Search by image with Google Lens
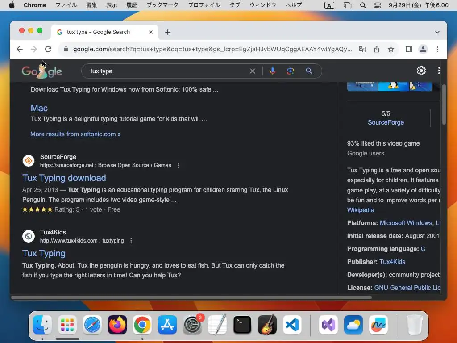 pyautogui.click(x=290, y=71)
